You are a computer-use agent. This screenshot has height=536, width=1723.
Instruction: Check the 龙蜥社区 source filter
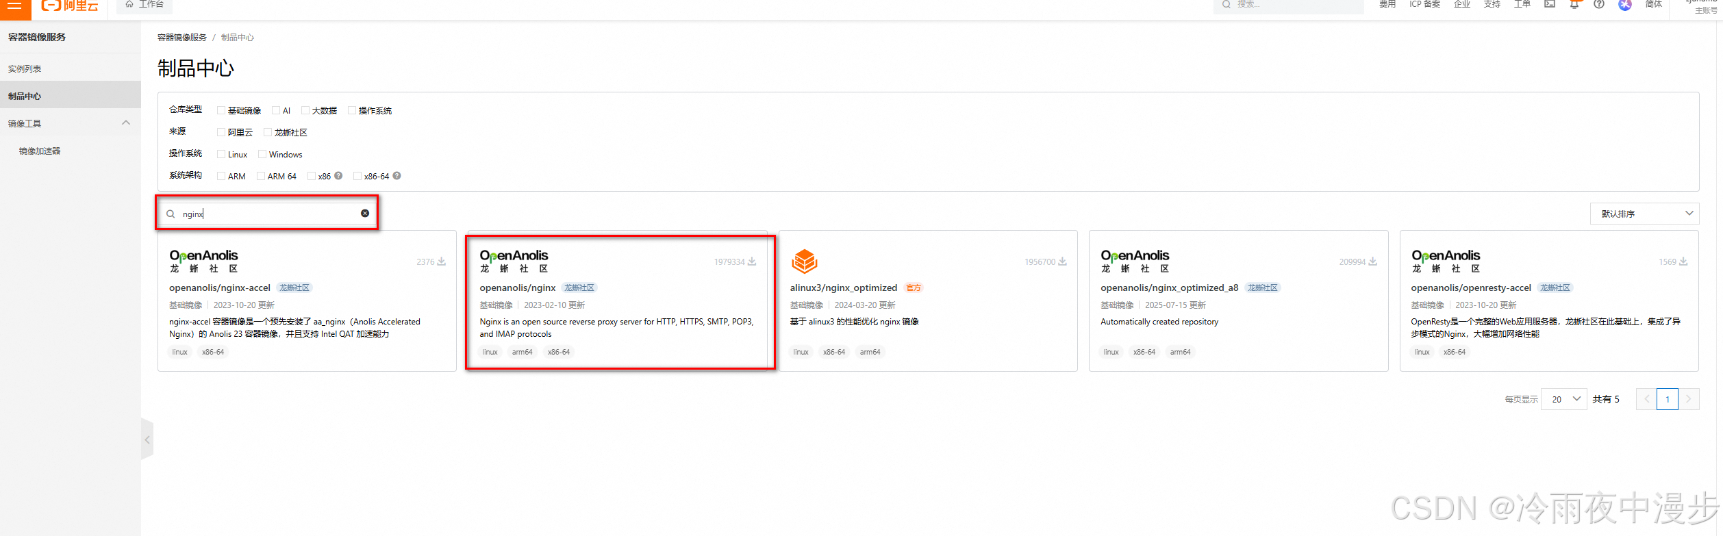tap(268, 132)
